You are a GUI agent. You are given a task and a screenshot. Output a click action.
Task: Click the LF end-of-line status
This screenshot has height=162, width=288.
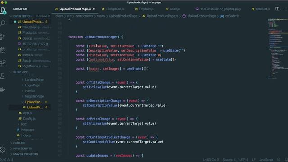253,160
